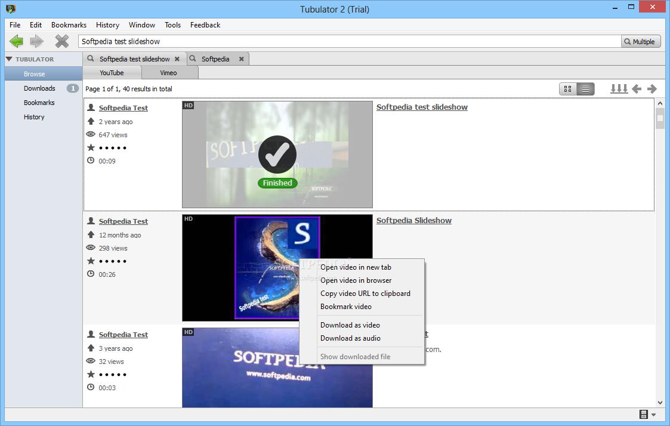Viewport: 670px width, 426px height.
Task: Switch to the Softpedia search tab
Action: (x=215, y=59)
